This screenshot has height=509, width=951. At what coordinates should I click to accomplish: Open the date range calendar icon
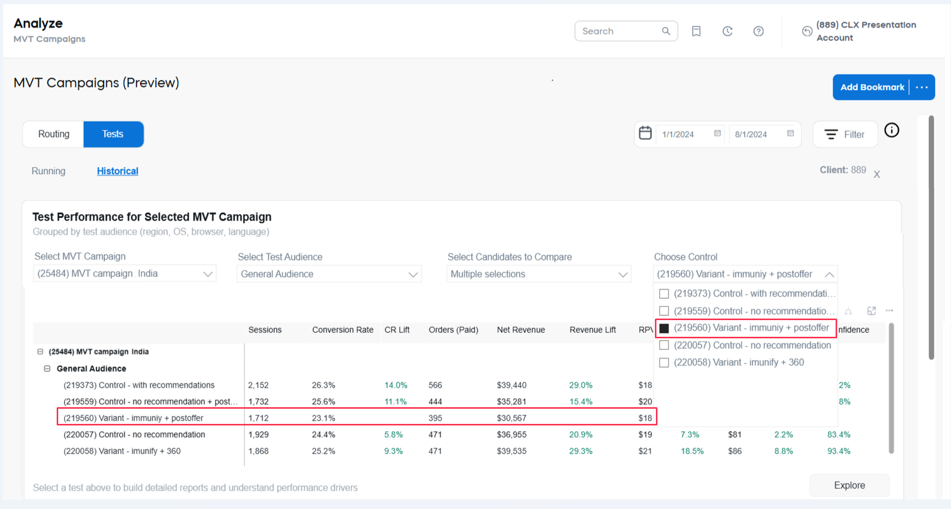(645, 133)
